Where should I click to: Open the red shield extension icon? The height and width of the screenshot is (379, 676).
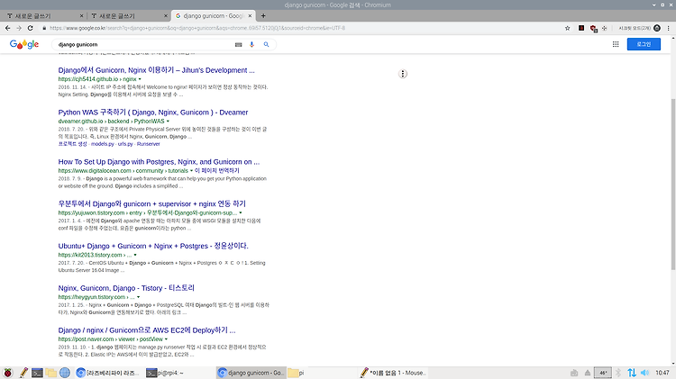(x=593, y=29)
